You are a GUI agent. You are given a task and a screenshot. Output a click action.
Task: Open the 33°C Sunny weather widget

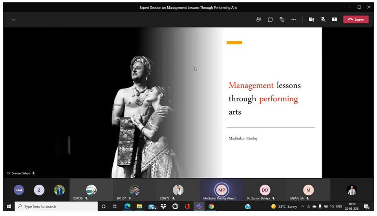click(x=284, y=207)
